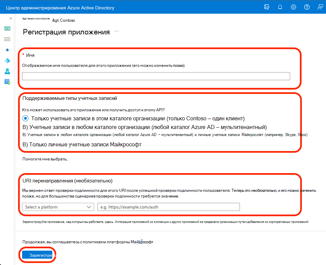Select the All services list icon
The image size is (326, 265).
[x=7, y=39]
